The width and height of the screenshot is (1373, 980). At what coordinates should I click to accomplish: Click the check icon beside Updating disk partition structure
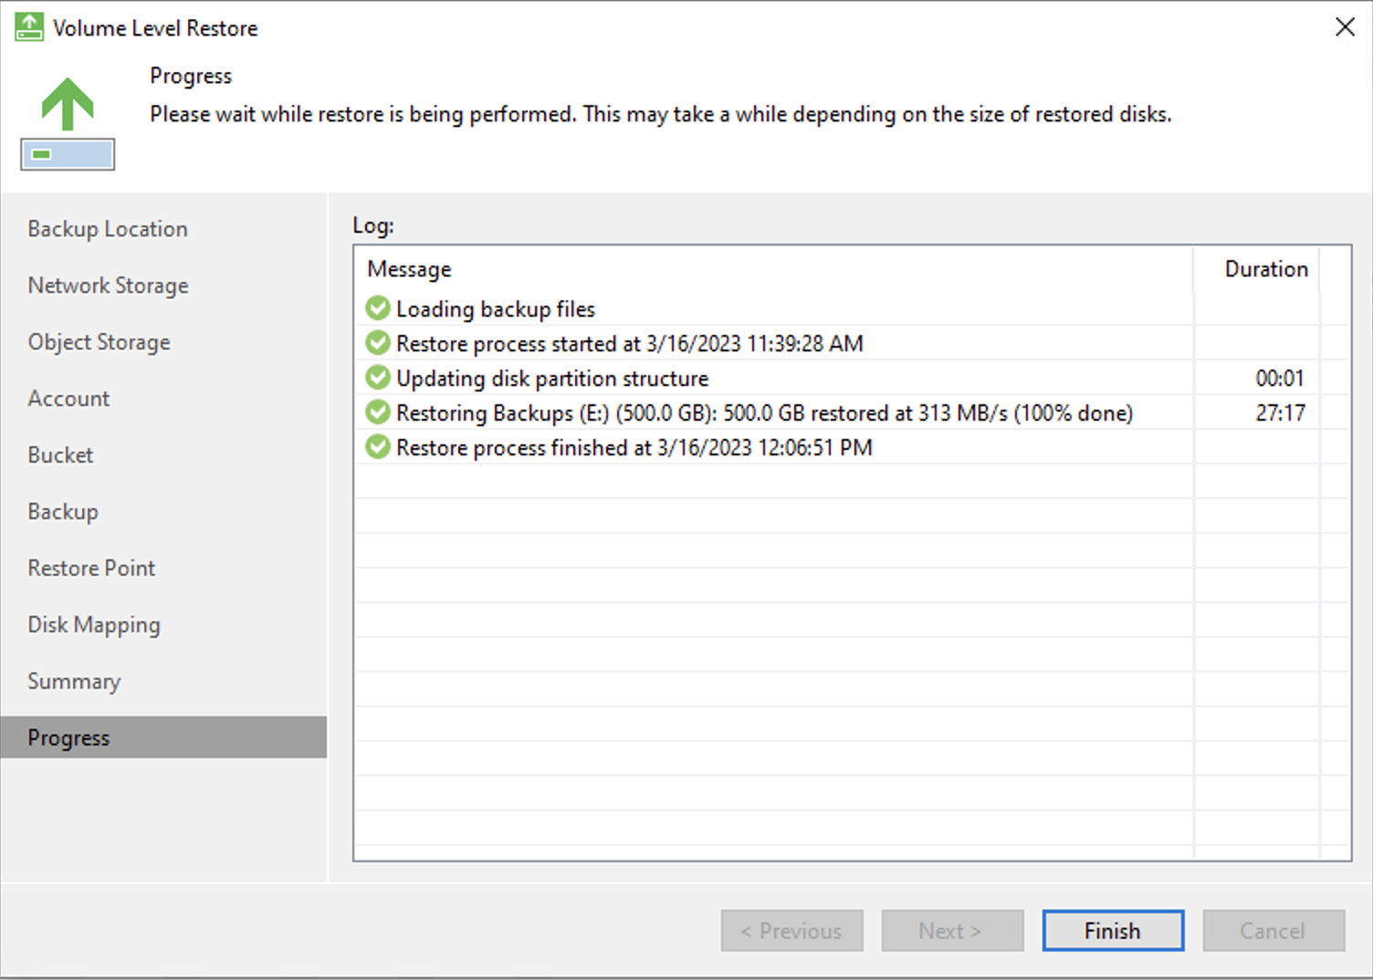[378, 378]
